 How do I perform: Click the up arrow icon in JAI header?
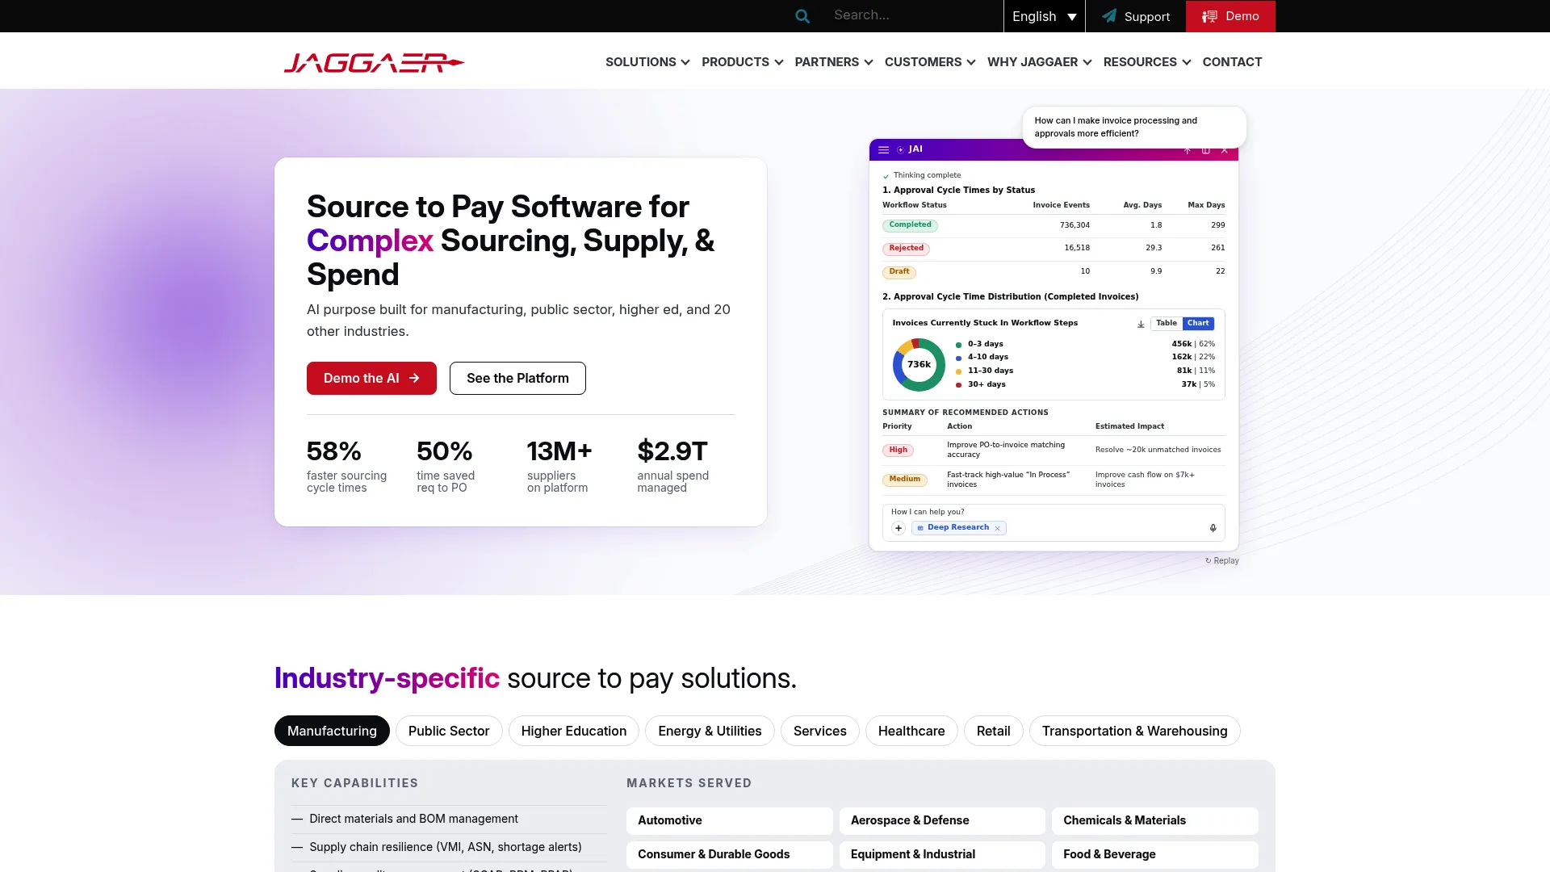pos(1188,150)
